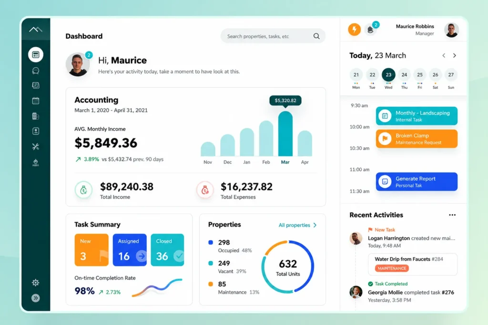Open the chat messages sidebar icon

click(36, 71)
